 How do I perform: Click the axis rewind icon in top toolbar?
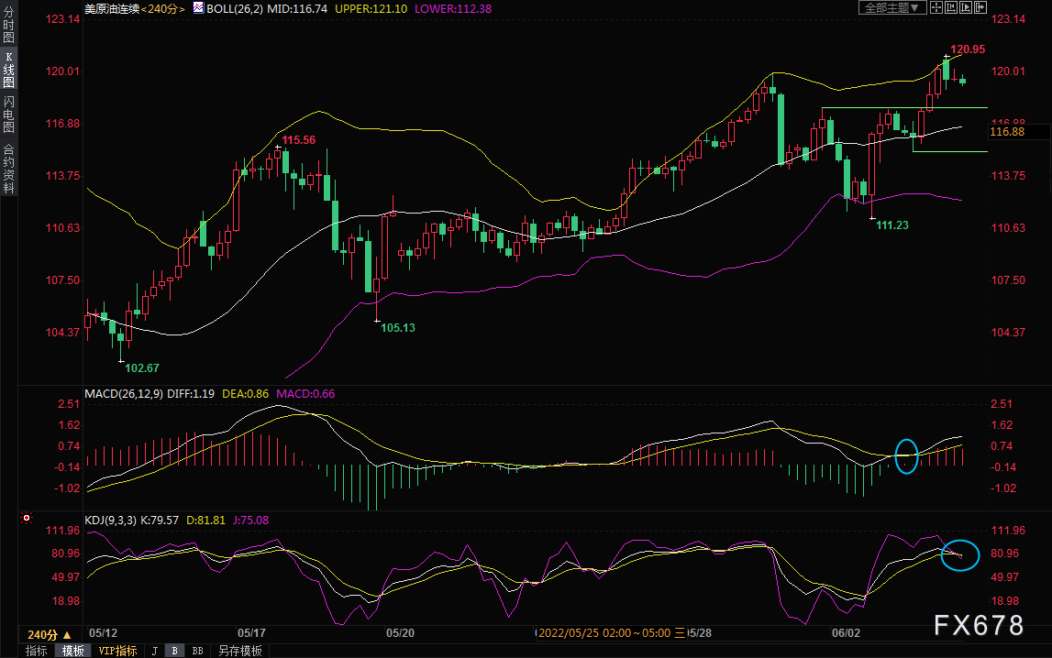click(951, 7)
